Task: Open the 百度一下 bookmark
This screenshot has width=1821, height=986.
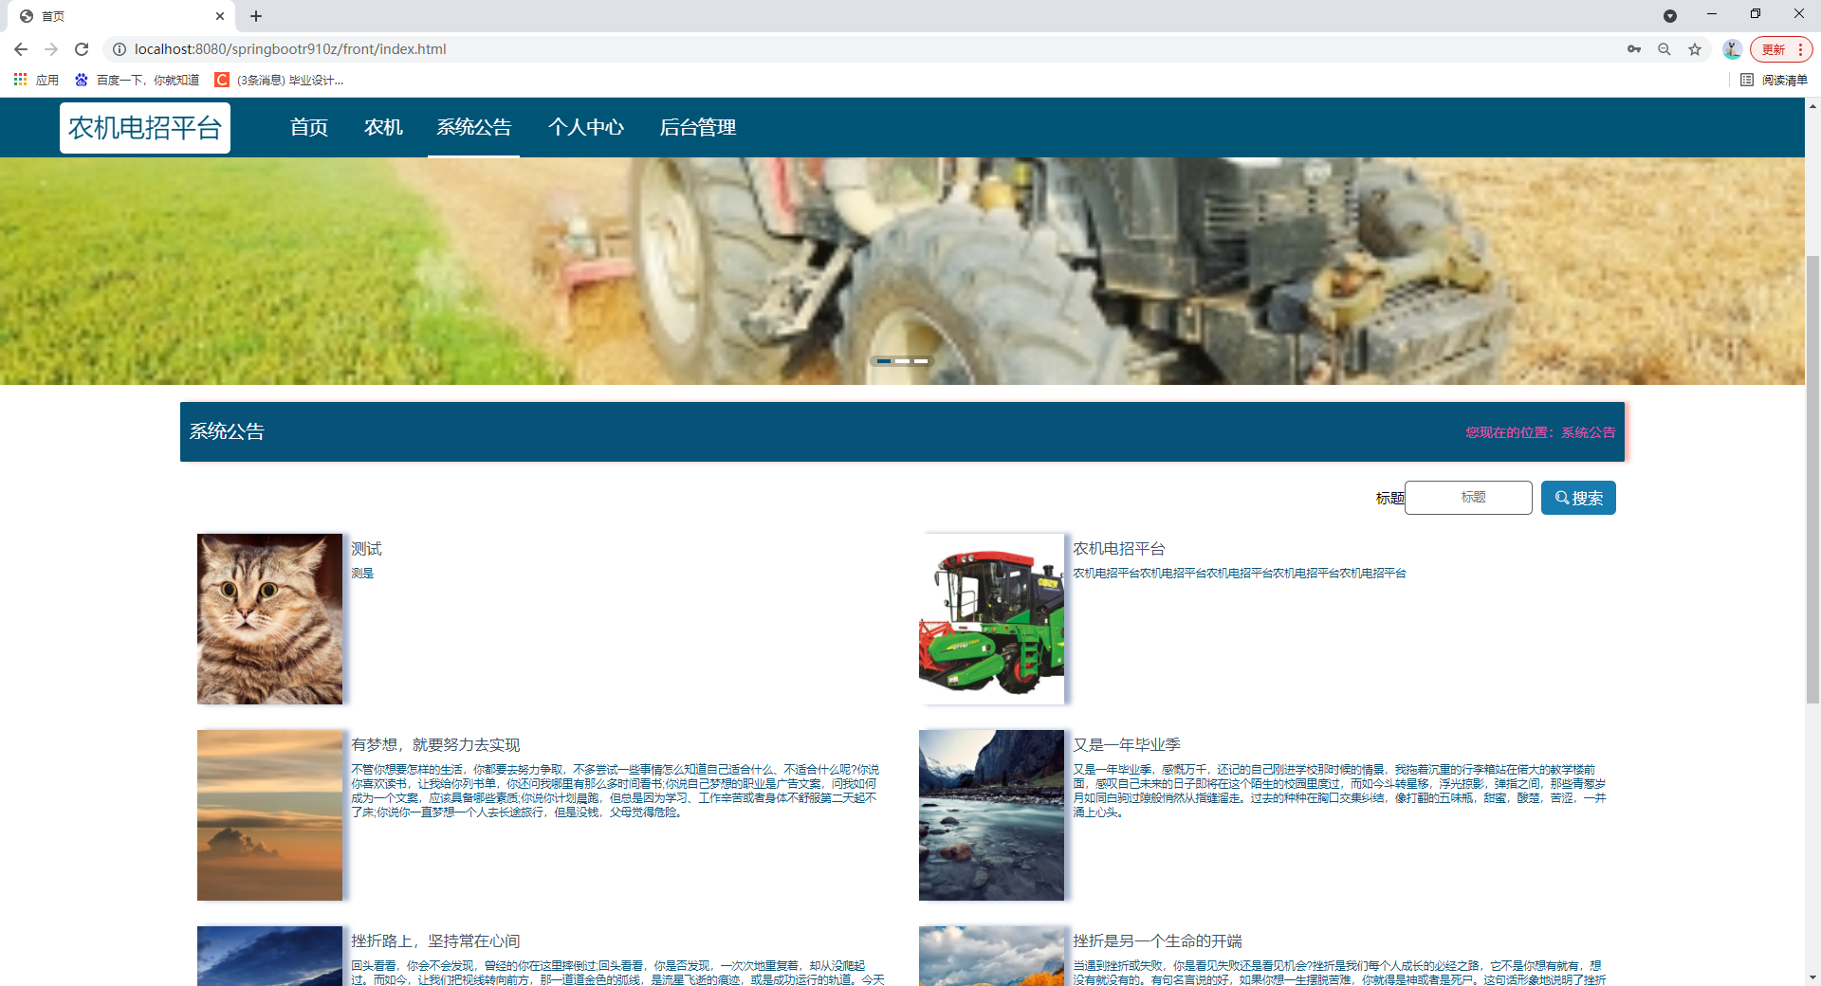Action: coord(138,80)
